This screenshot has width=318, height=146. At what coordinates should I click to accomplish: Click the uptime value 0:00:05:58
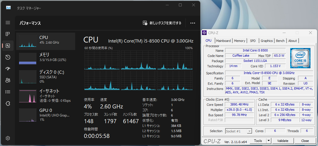(97, 136)
